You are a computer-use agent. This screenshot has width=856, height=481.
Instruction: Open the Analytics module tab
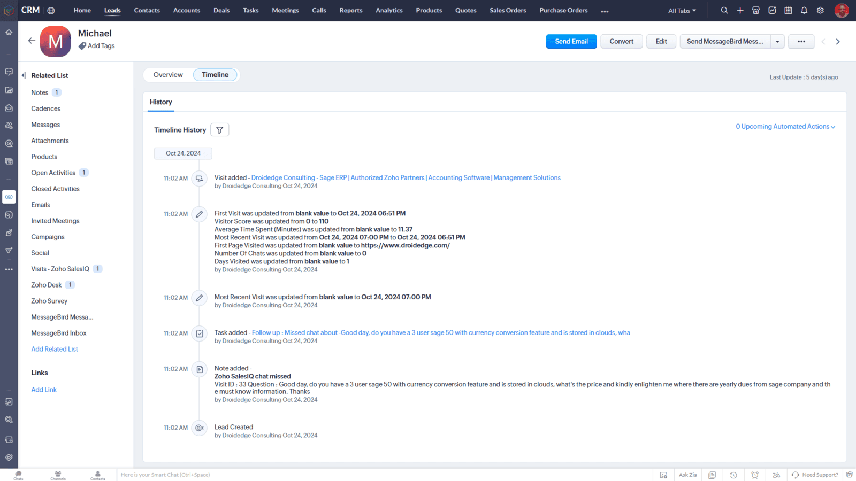[x=389, y=11]
